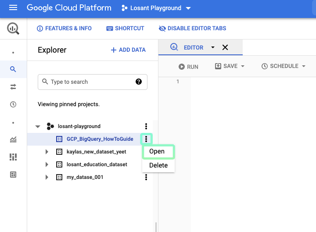Open actions menu for GCP_BigQuery_HowToGuide dataset
The width and height of the screenshot is (316, 232).
[x=146, y=139]
